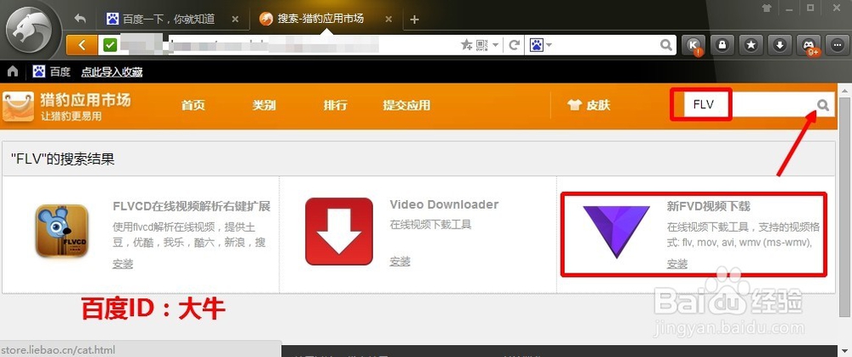Click the green site security shield icon
This screenshot has width=852, height=357.
point(110,45)
